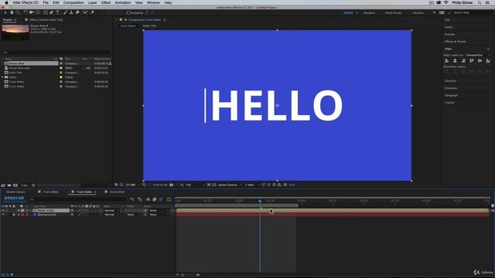
Task: Select the Pen tool
Action: point(52,12)
